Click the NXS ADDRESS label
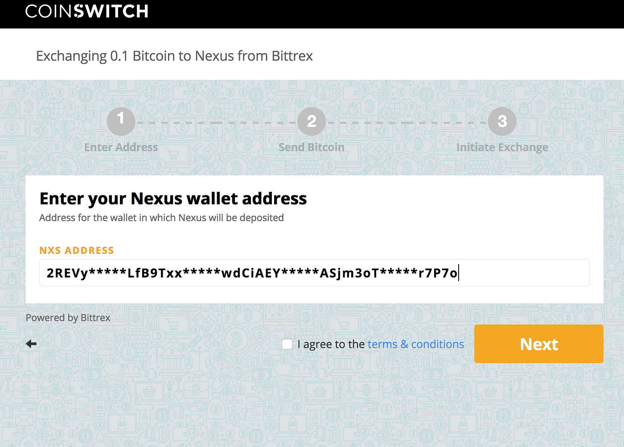This screenshot has height=447, width=624. [x=76, y=250]
